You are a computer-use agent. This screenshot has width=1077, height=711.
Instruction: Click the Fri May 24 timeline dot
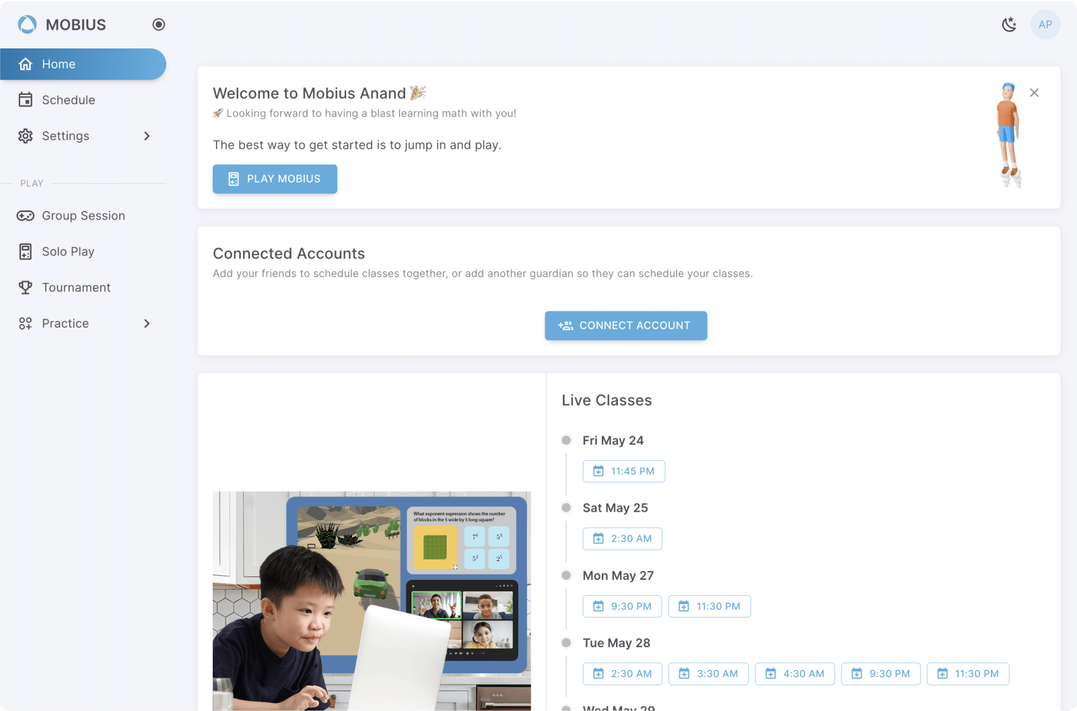(x=566, y=441)
